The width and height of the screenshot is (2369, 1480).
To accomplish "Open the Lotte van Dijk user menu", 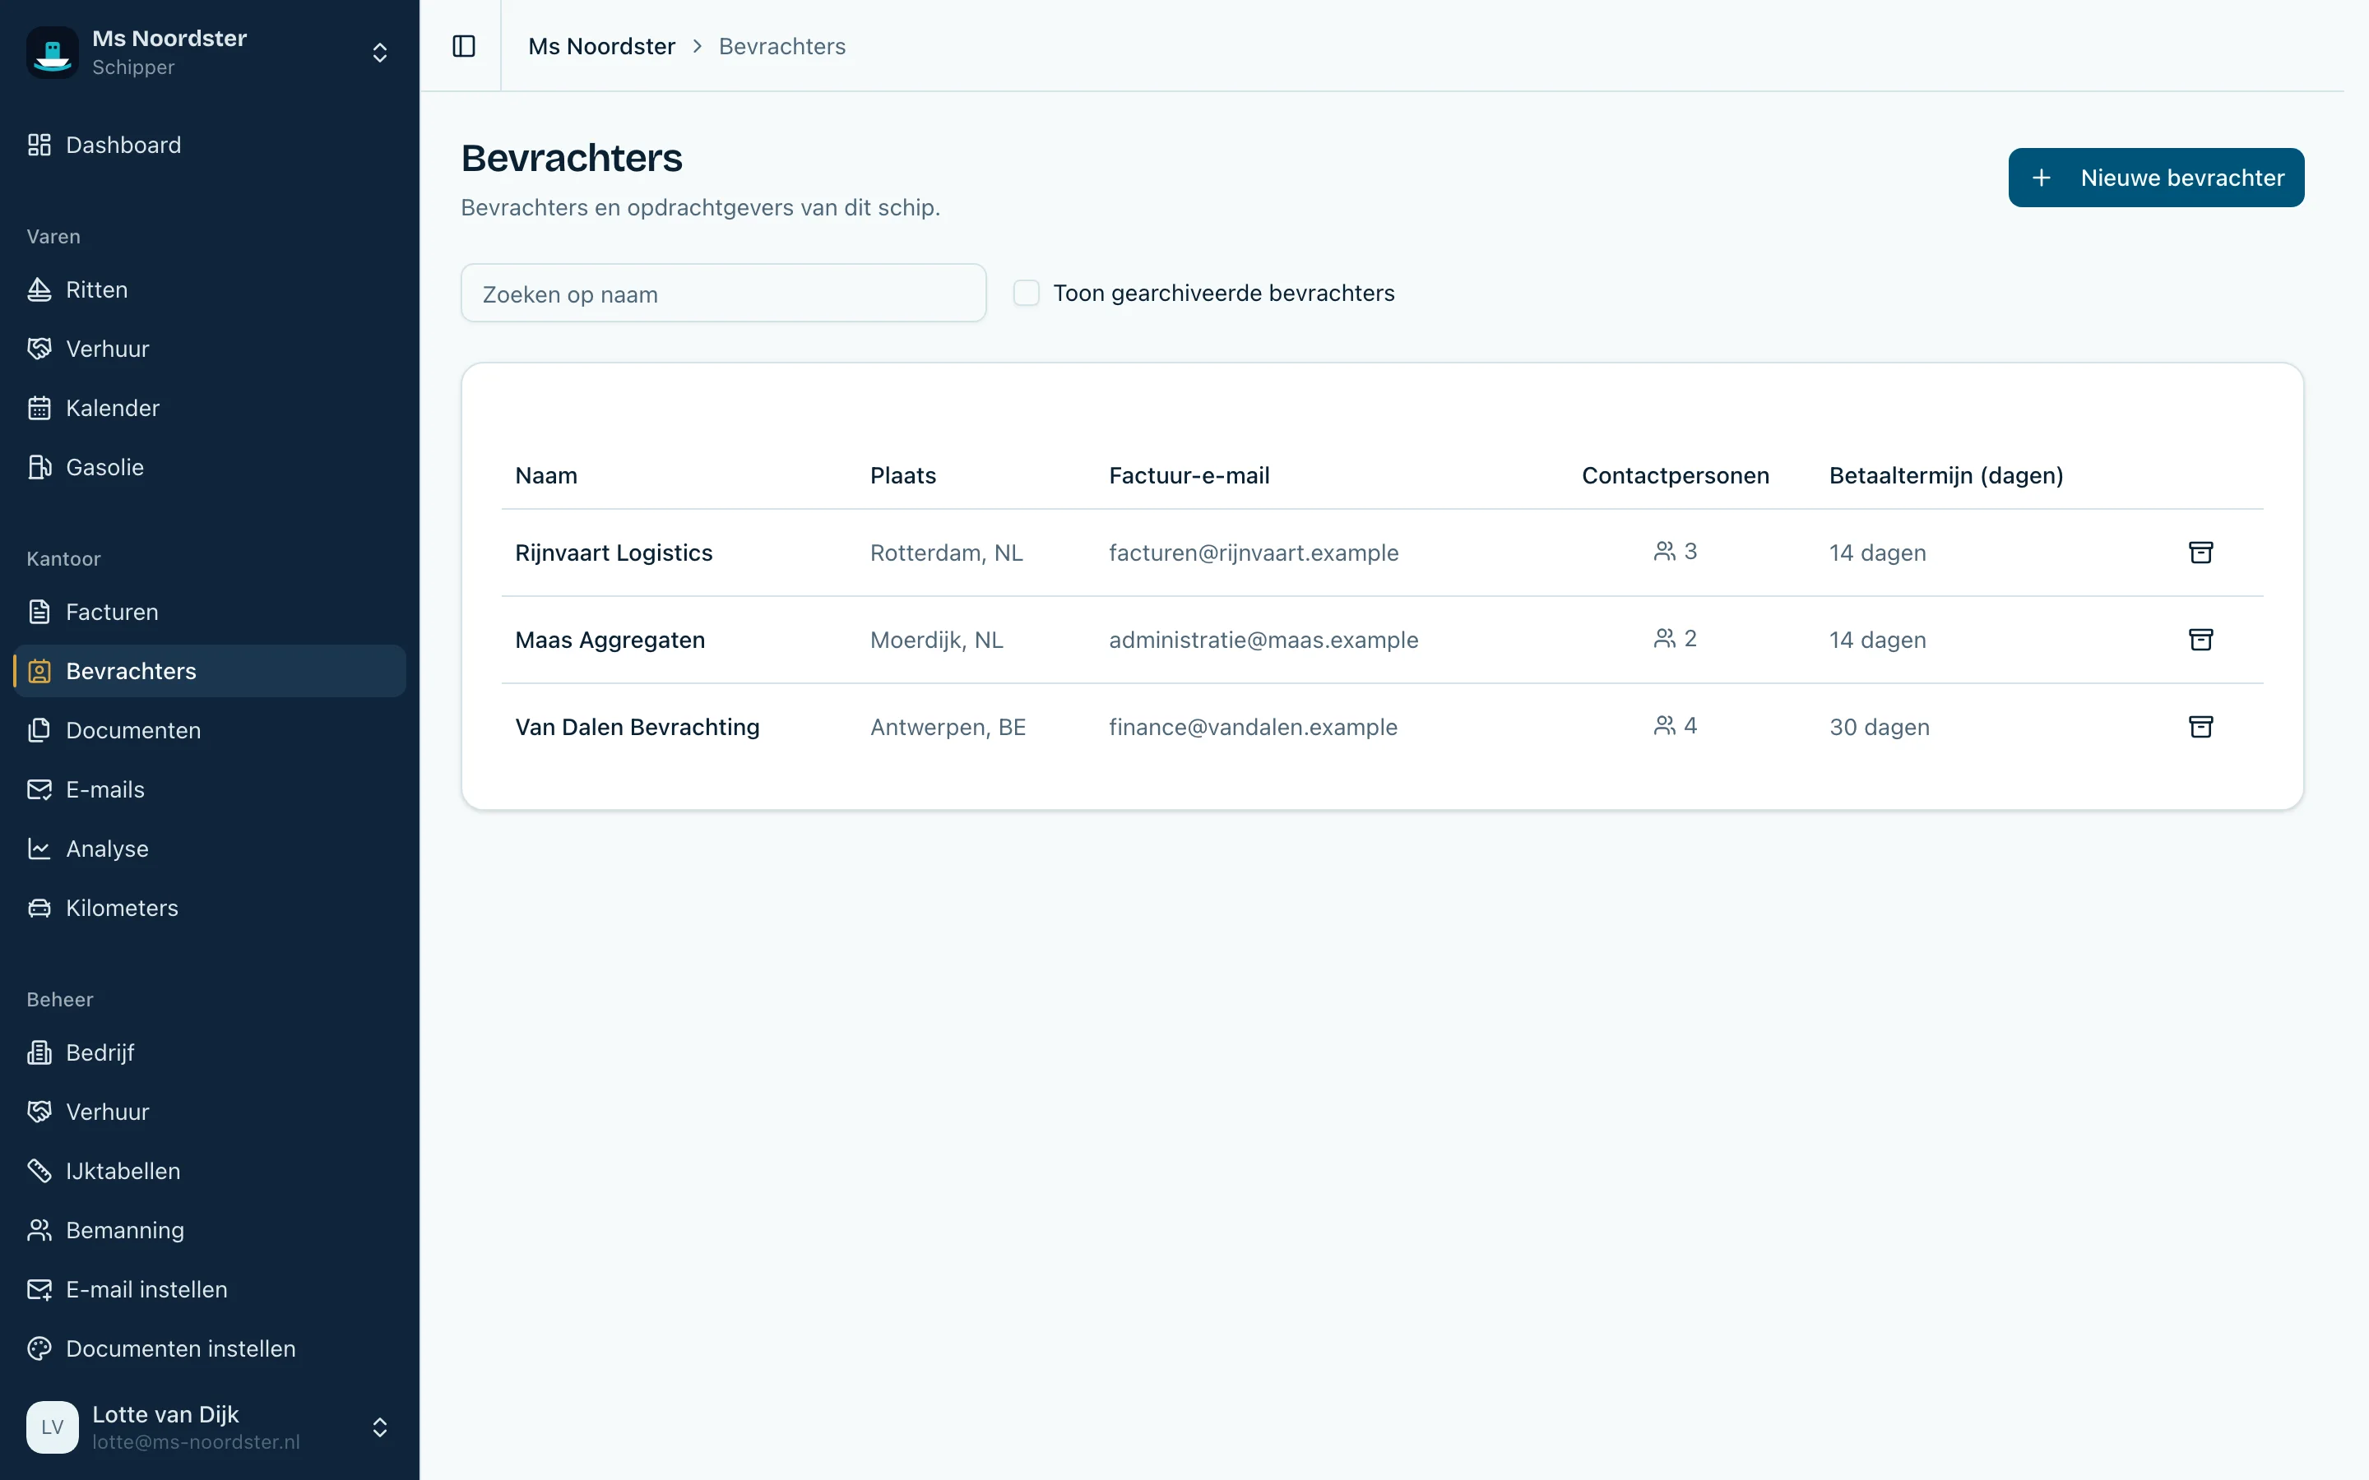I will [210, 1427].
